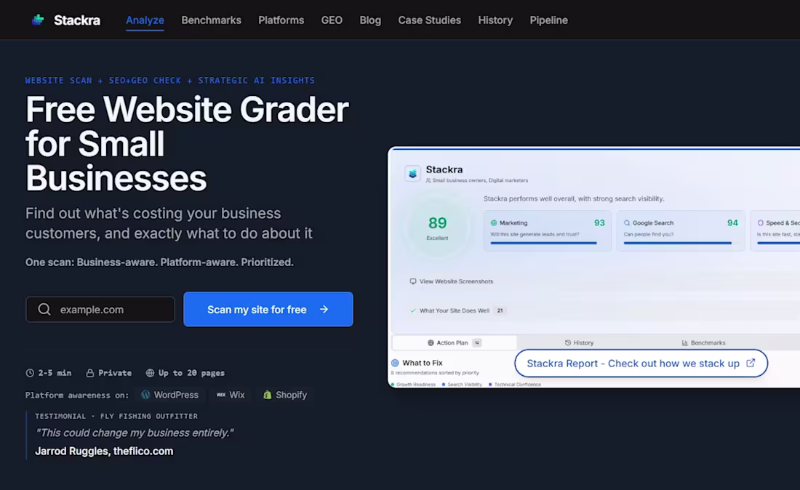Click the Action Plan tab target icon
This screenshot has height=490, width=800.
click(431, 342)
